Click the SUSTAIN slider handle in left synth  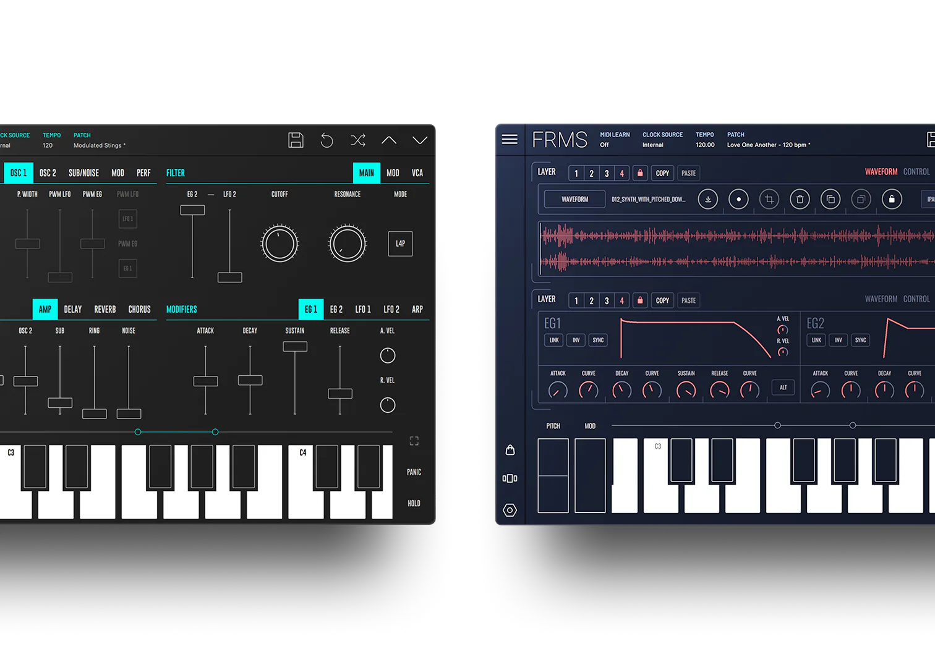pyautogui.click(x=295, y=347)
